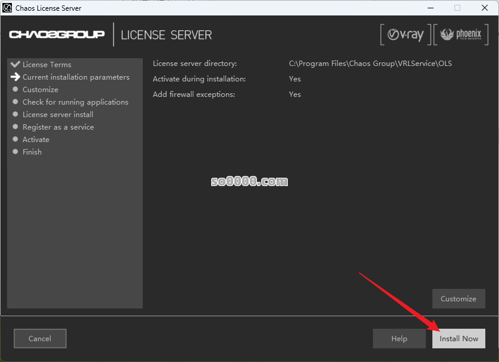Select the License server install step
The width and height of the screenshot is (499, 362).
click(x=58, y=115)
